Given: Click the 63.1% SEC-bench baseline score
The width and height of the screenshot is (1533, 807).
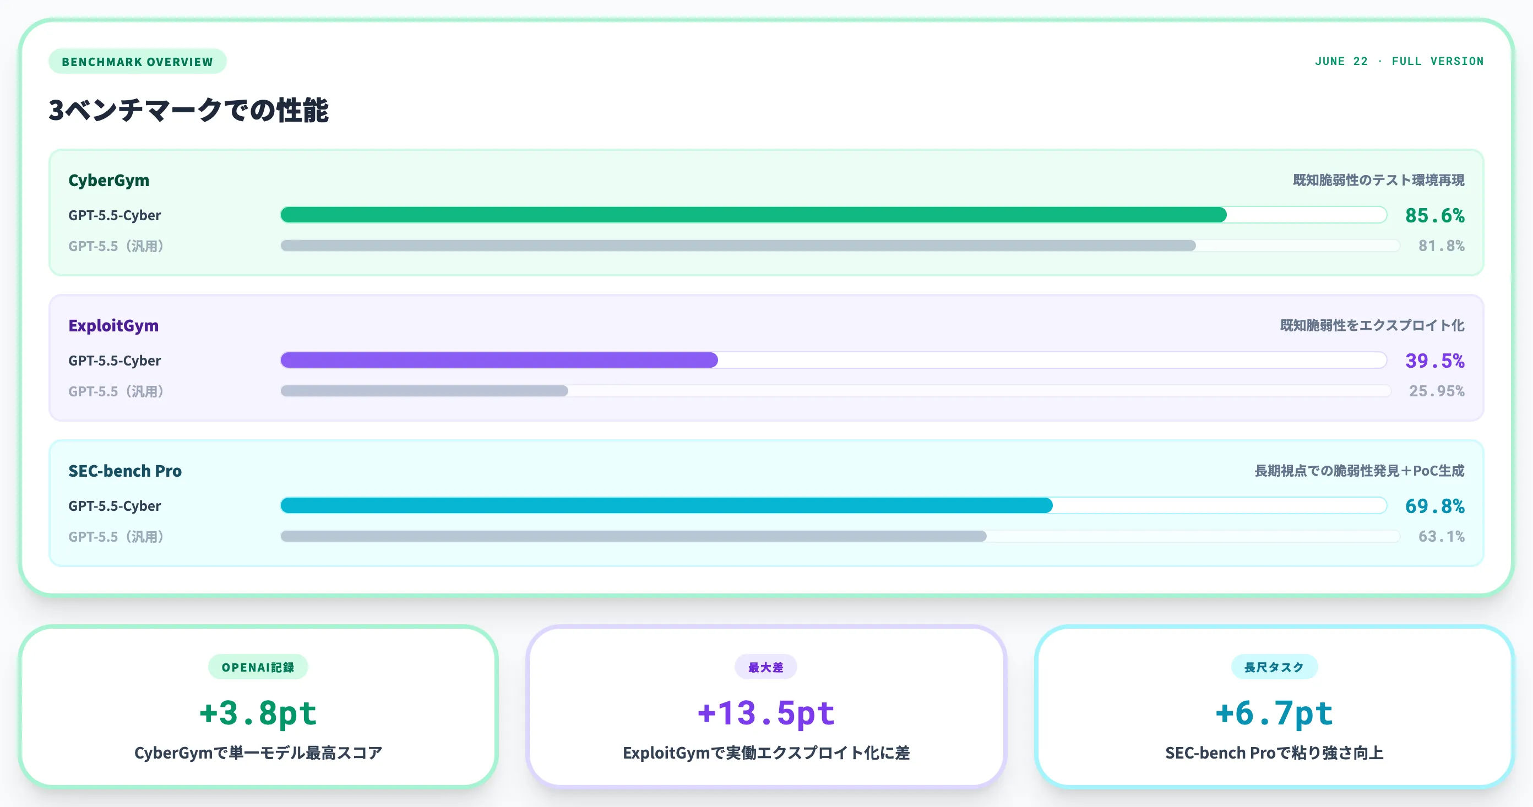Looking at the screenshot, I should click(1440, 536).
